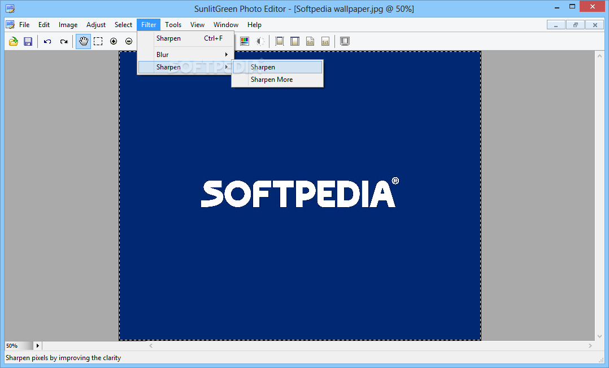The image size is (609, 368).
Task: Click the SOFTPEDIA logo in the image canvas
Action: (300, 193)
